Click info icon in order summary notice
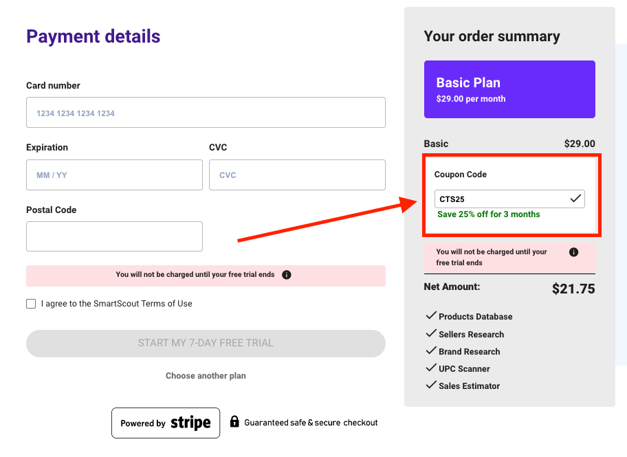 (574, 252)
